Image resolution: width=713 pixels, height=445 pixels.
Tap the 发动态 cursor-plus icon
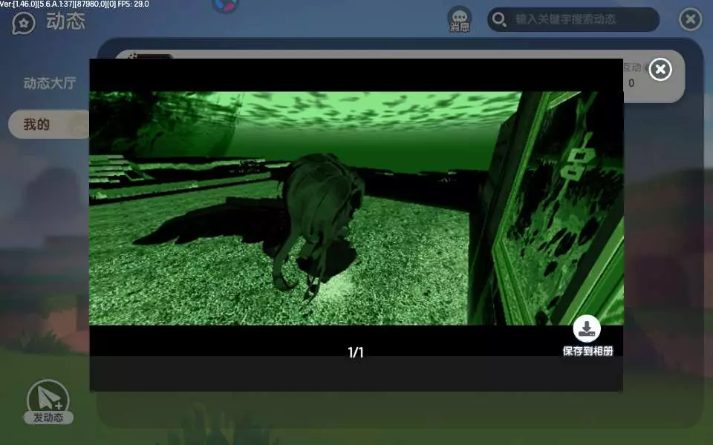pyautogui.click(x=48, y=399)
